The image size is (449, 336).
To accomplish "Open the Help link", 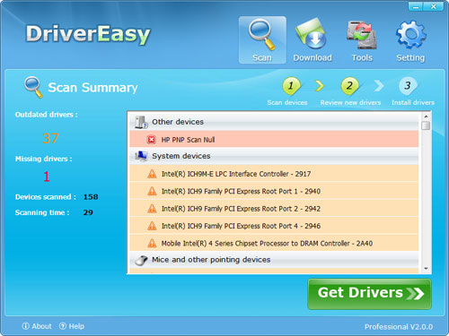I will tap(72, 326).
